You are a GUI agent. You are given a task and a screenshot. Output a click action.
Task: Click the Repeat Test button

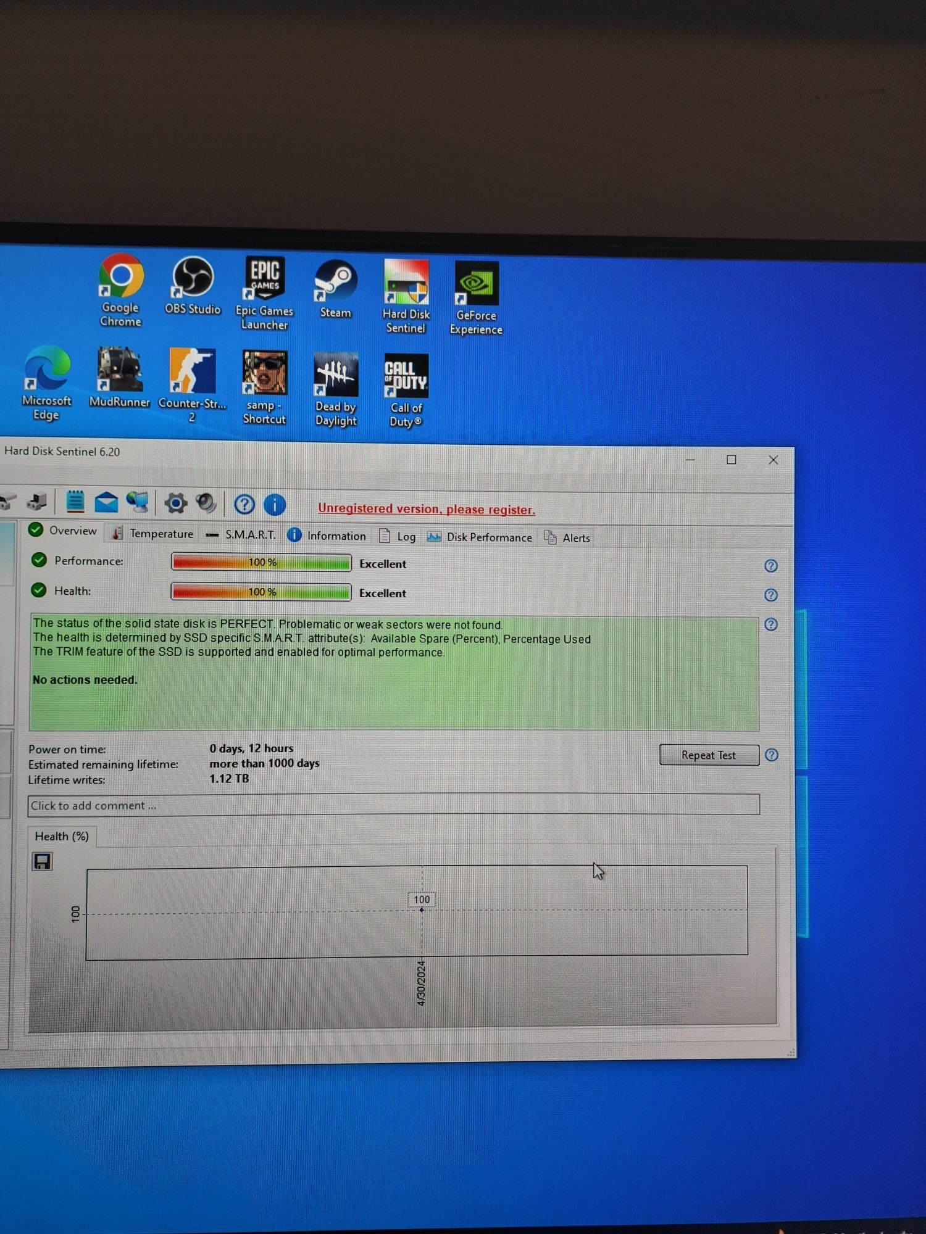tap(709, 755)
